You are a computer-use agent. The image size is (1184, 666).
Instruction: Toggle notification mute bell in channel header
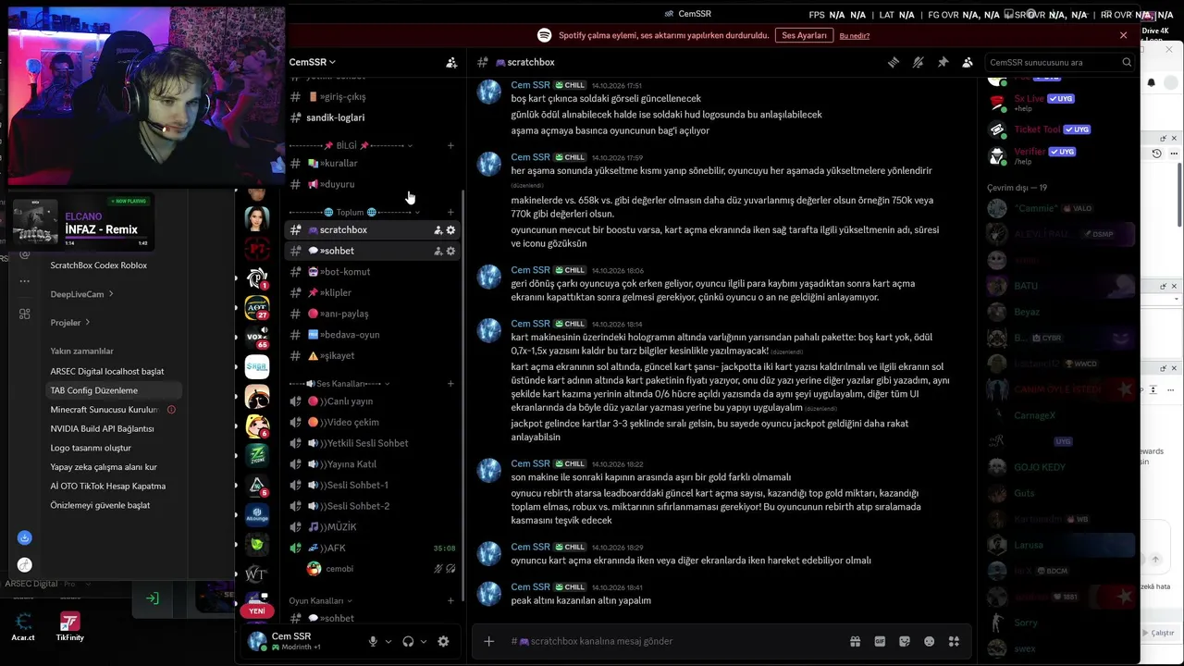(x=918, y=62)
